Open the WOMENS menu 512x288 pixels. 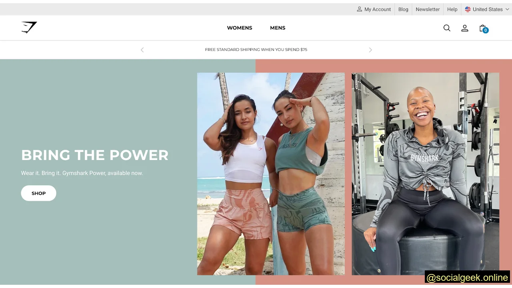pos(239,28)
